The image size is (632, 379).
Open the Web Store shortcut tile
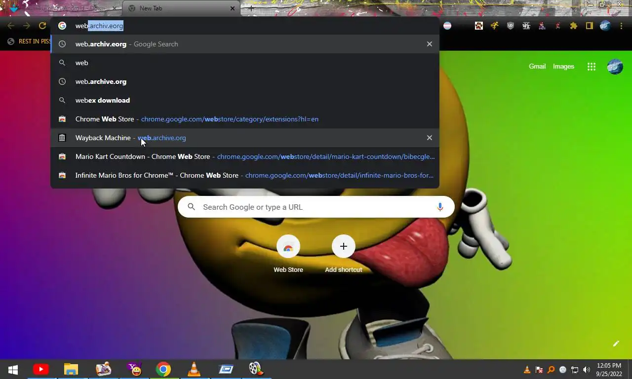point(288,255)
